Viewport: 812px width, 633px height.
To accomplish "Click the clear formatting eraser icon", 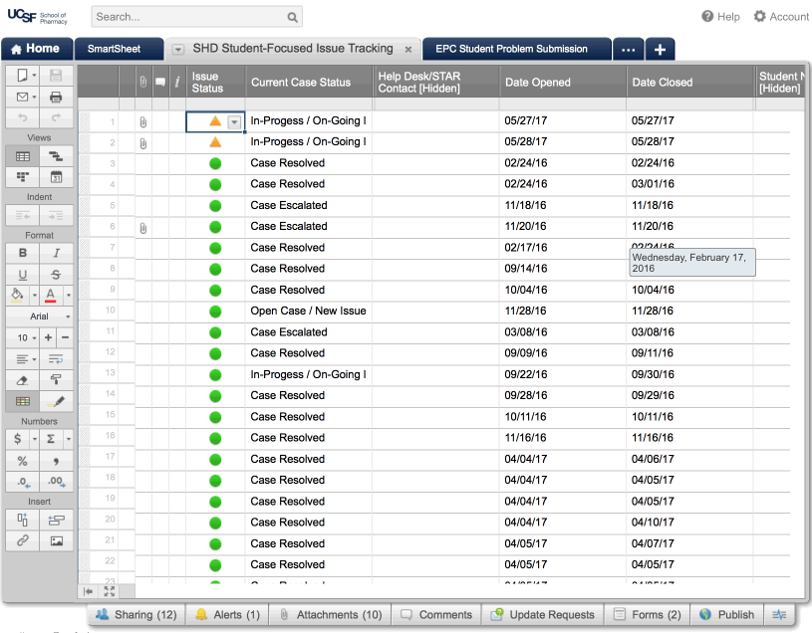I will click(23, 380).
